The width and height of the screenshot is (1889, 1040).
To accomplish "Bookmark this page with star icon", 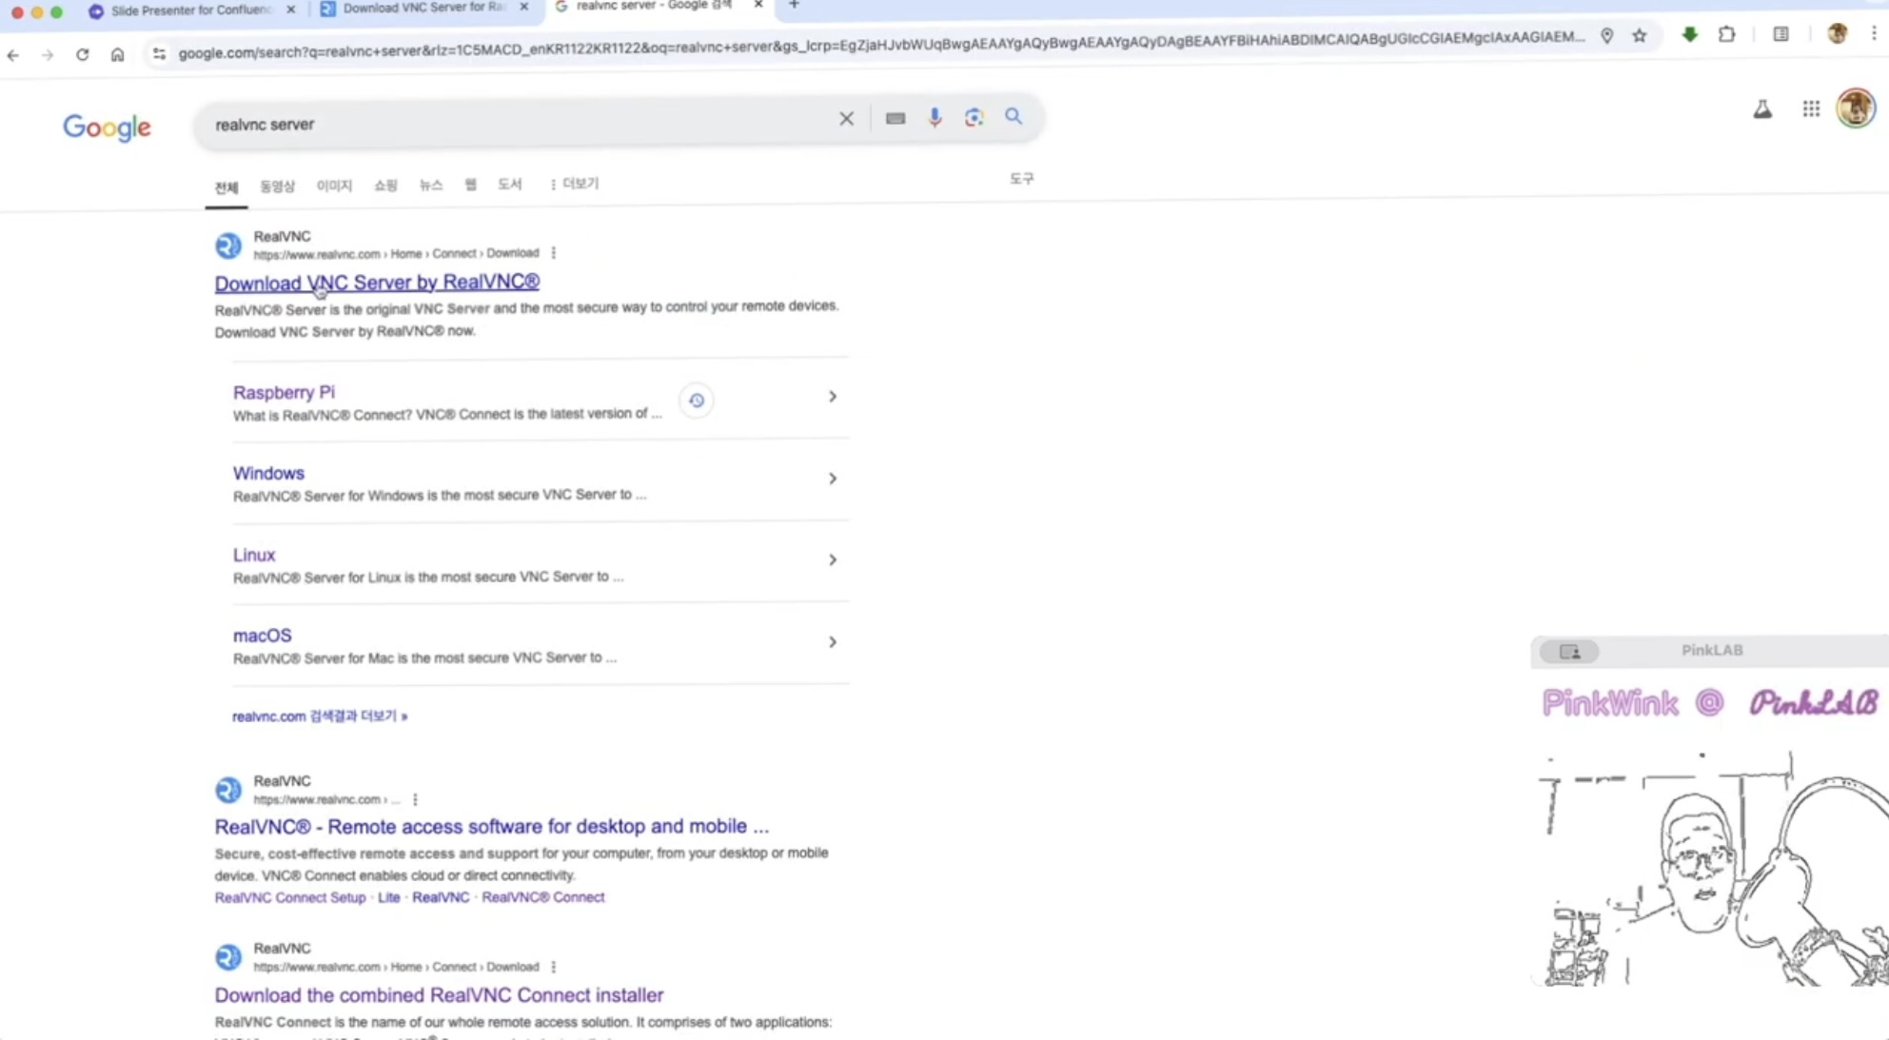I will (1639, 36).
